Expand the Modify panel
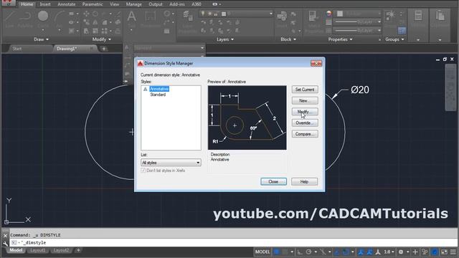 [x=102, y=39]
